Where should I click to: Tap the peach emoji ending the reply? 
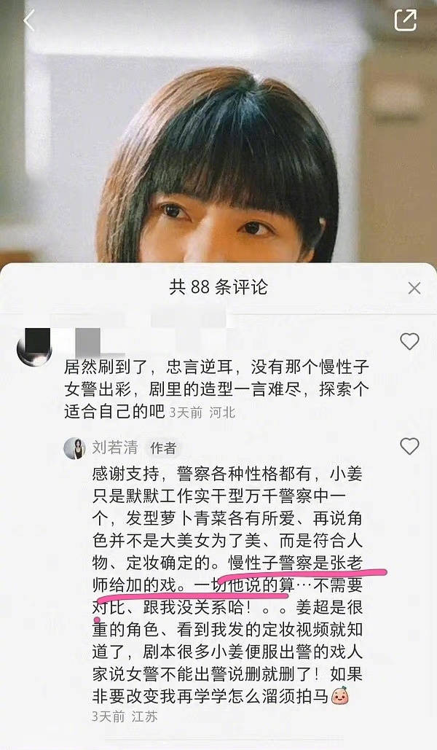tap(340, 695)
